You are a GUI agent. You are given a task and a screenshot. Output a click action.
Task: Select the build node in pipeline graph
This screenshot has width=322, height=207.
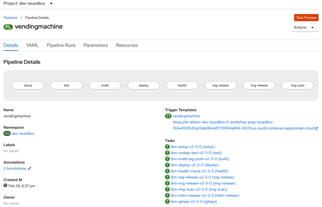click(x=105, y=85)
